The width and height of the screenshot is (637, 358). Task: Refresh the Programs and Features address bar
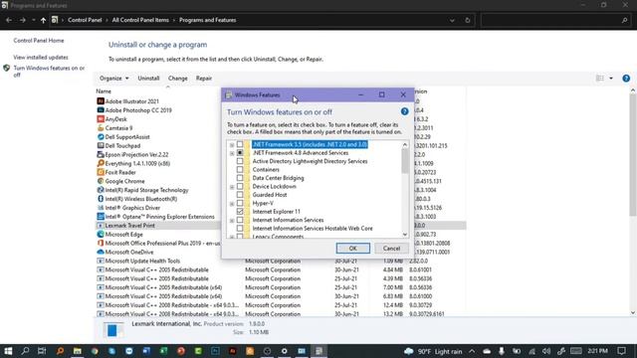[467, 20]
